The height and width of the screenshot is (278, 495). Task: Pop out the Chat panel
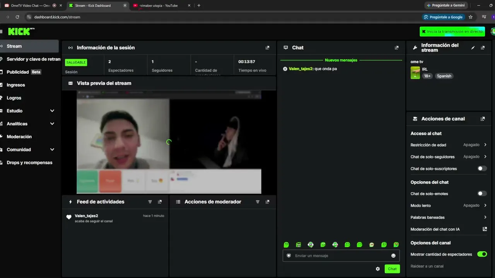[x=396, y=48]
